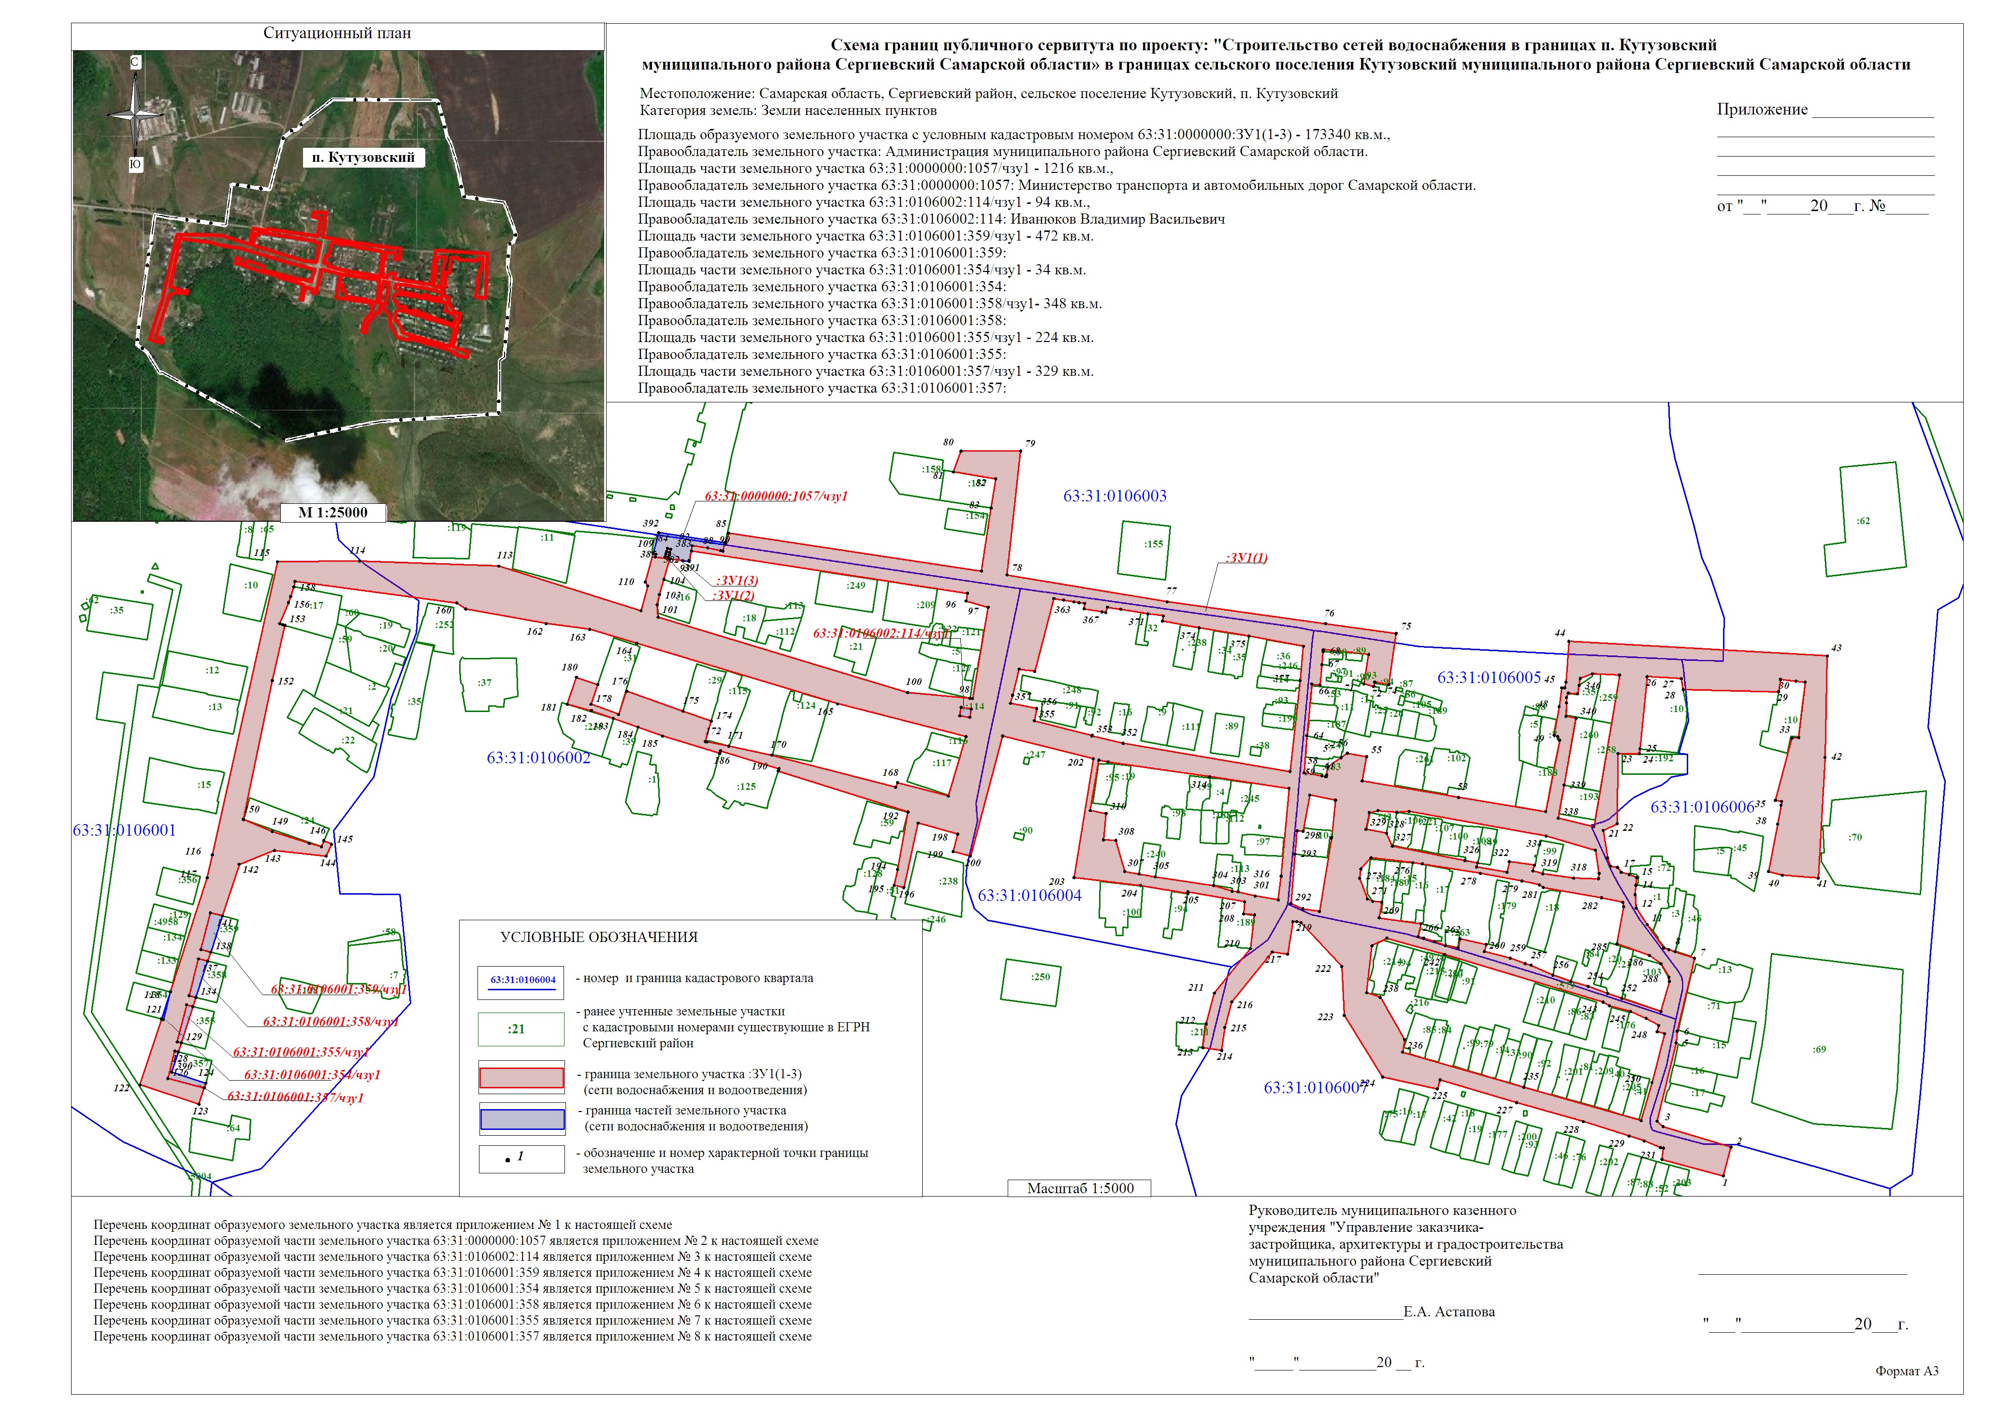
Task: Click the 'УСЛОВНЫЕ ОБОЗНАЧЕНИЯ' legend heading
Action: [599, 937]
